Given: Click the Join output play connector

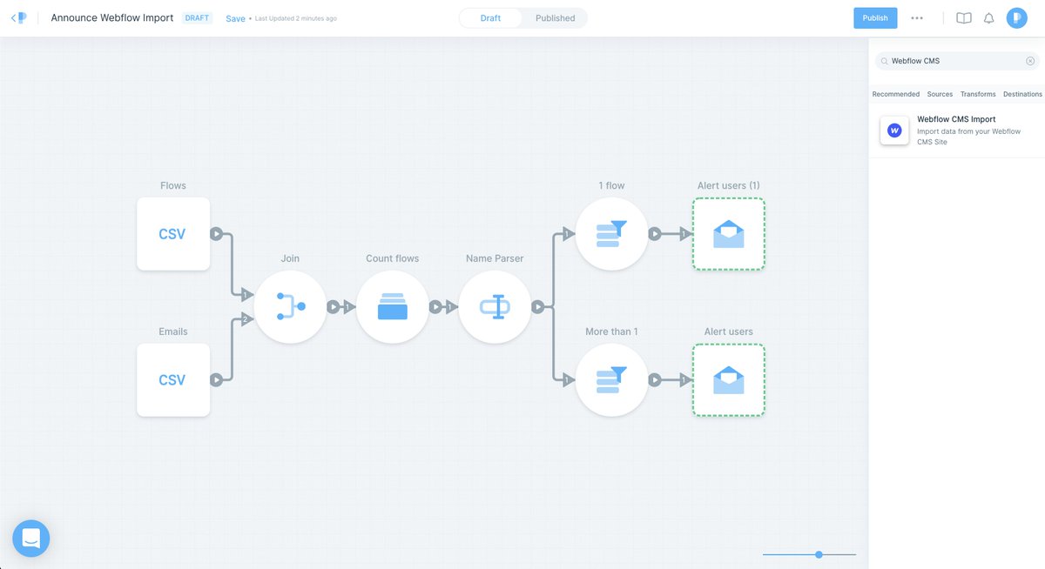Looking at the screenshot, I should [x=333, y=306].
